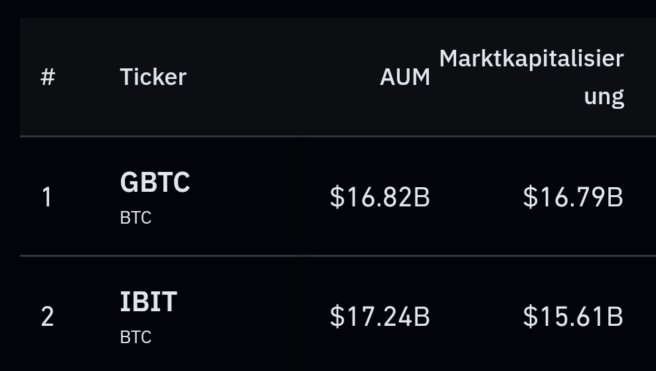Click the blank area above the table
This screenshot has width=656, height=371.
point(332,8)
